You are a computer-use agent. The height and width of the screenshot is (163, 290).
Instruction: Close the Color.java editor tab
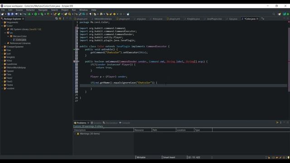point(257,19)
